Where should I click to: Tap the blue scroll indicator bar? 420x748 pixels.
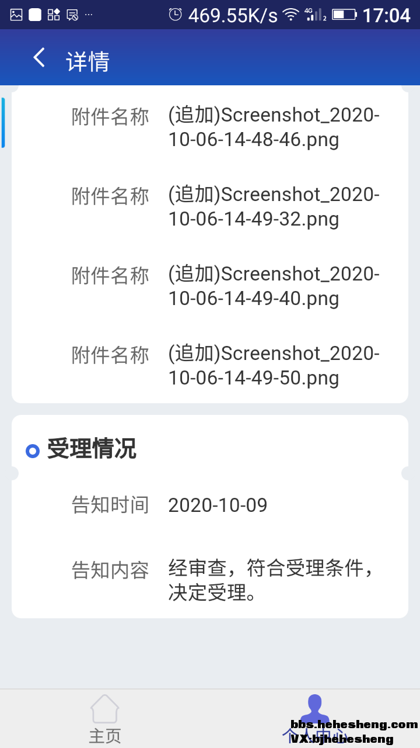pyautogui.click(x=3, y=123)
